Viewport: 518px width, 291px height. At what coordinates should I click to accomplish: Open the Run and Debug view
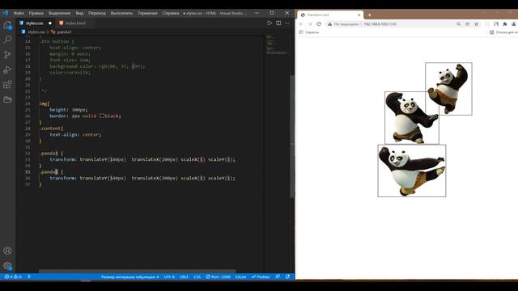coord(7,70)
